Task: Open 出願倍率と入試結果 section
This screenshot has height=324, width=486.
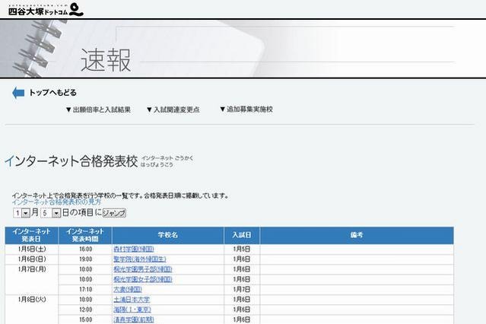Action: [98, 110]
